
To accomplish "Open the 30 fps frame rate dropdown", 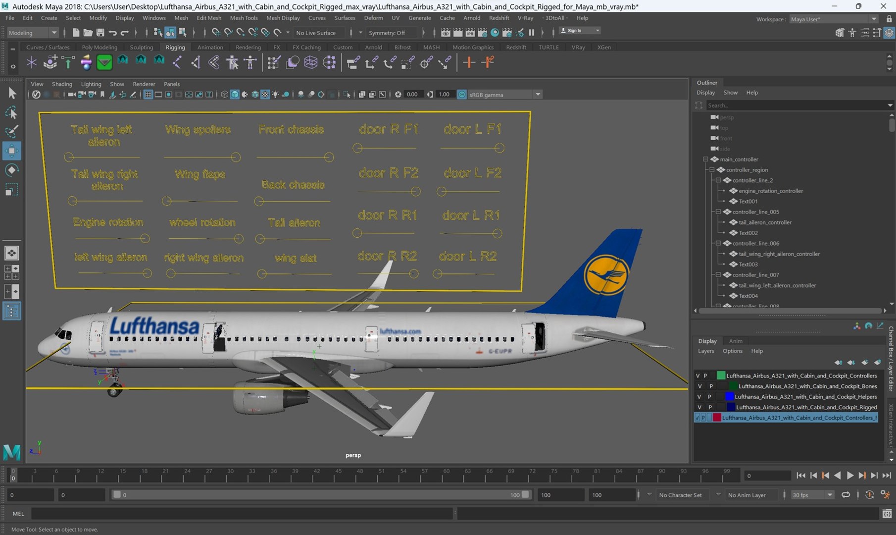I will click(x=812, y=495).
